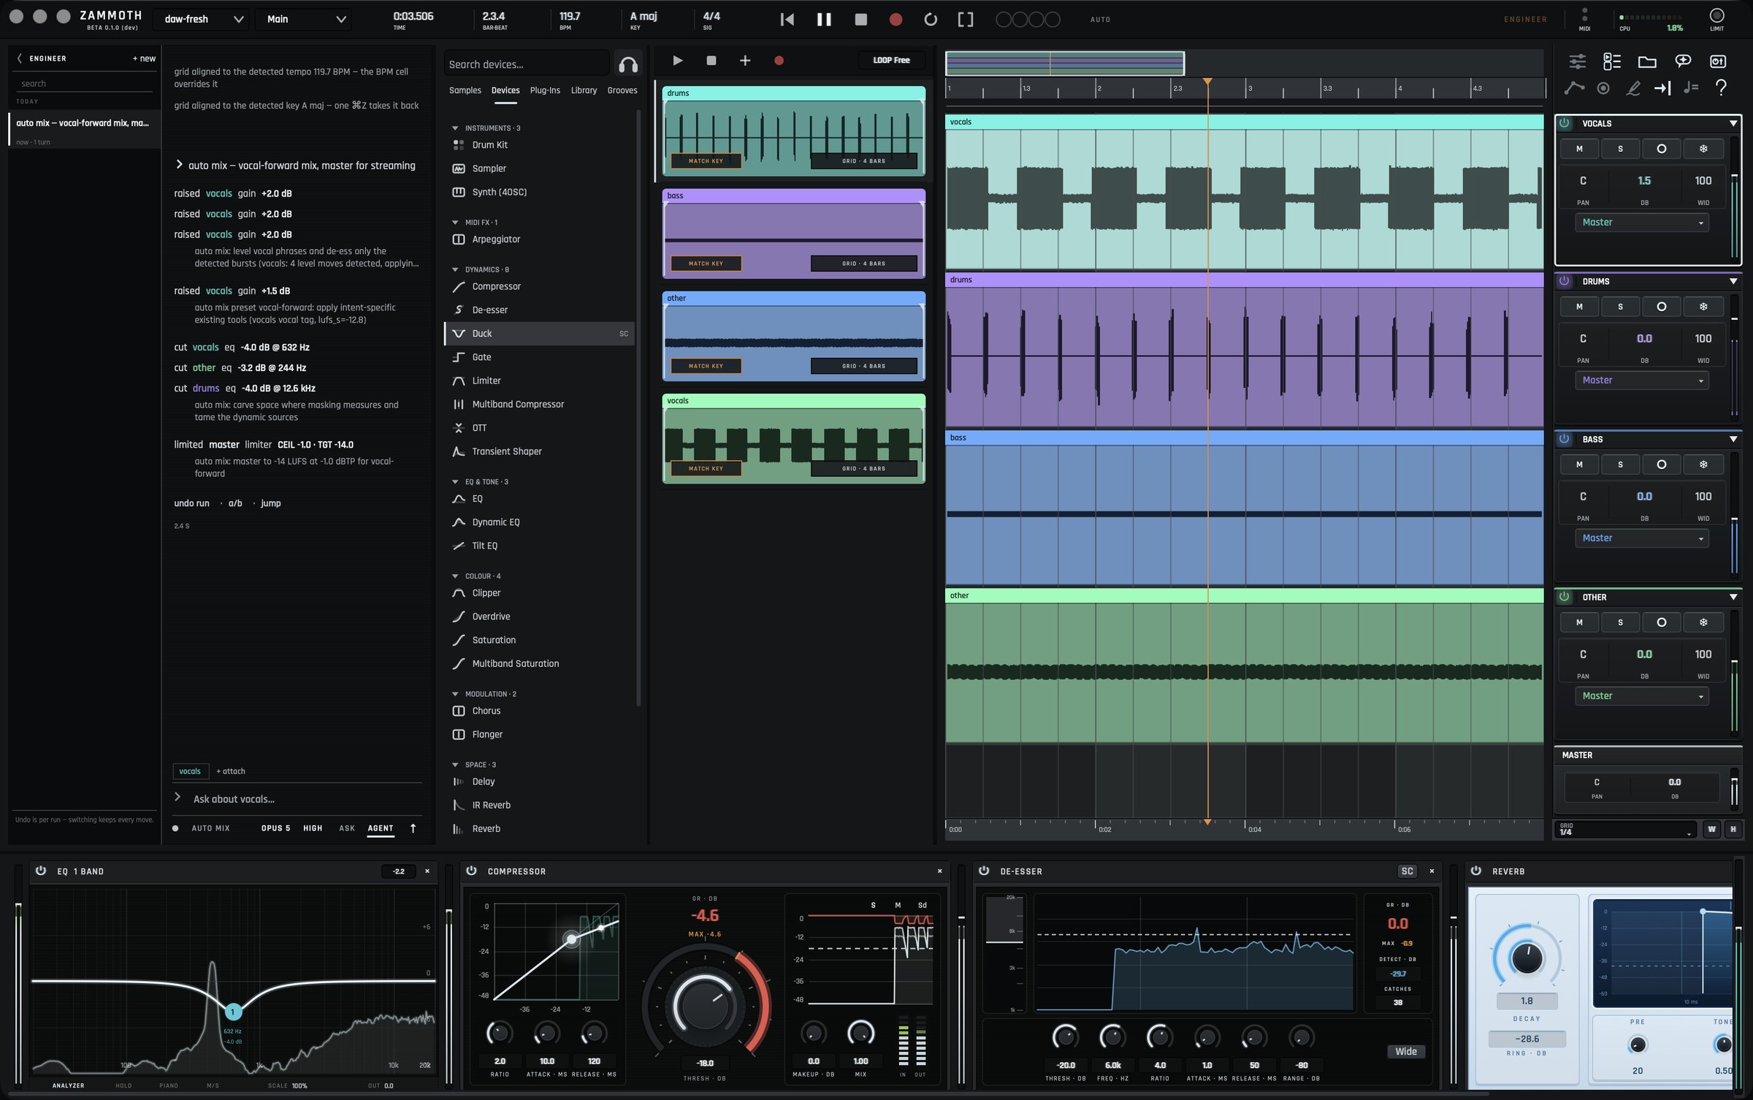This screenshot has width=1753, height=1100.
Task: Click the Search devices input field
Action: [x=526, y=64]
